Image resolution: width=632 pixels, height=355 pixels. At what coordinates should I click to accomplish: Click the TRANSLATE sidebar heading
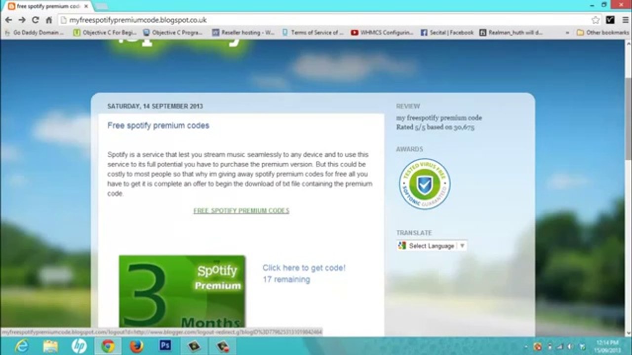(414, 233)
